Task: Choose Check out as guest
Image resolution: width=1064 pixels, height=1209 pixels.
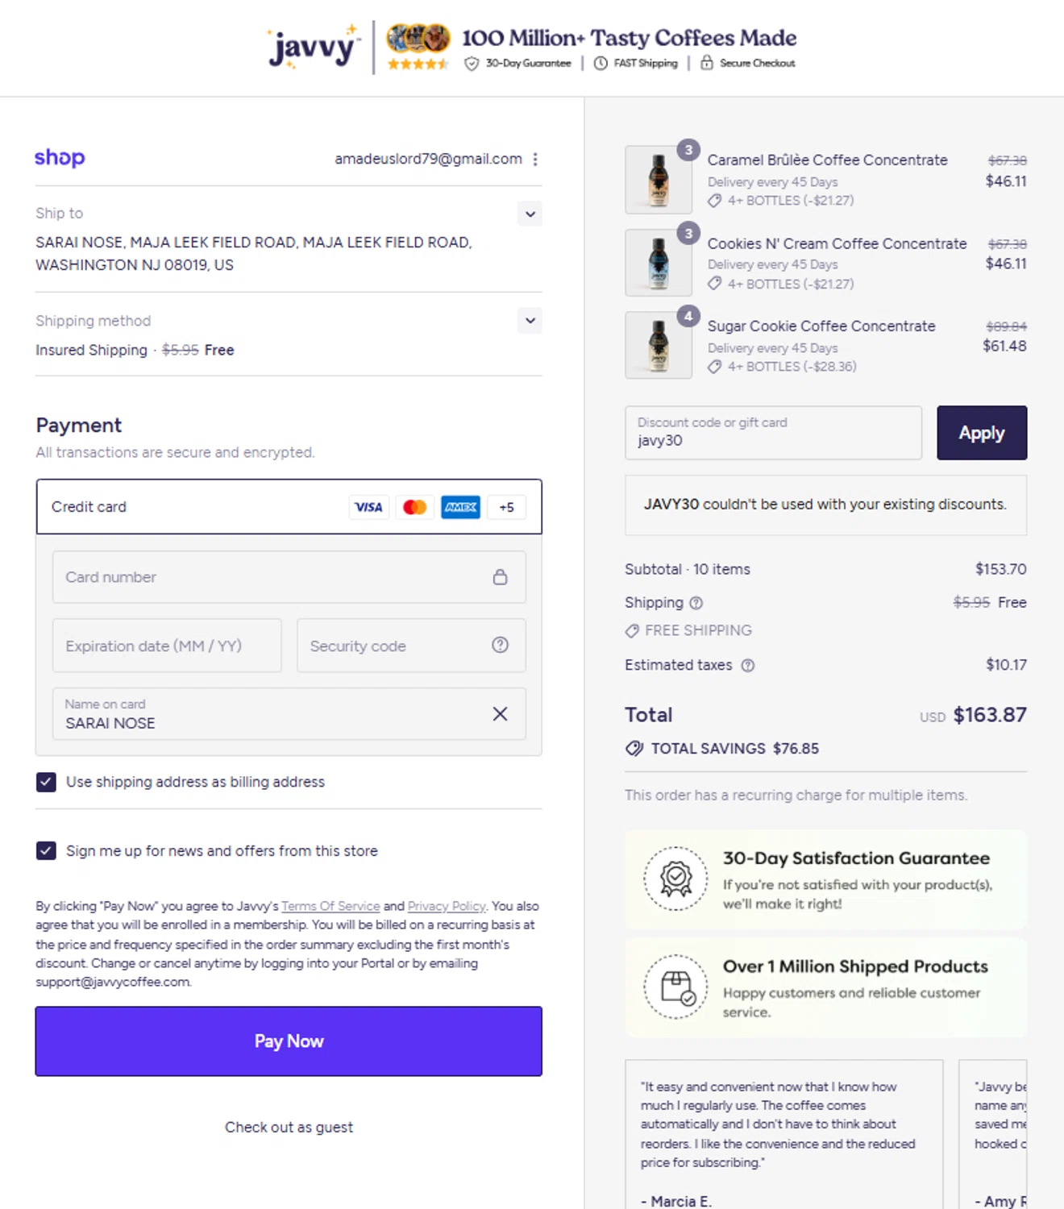Action: [x=289, y=1127]
